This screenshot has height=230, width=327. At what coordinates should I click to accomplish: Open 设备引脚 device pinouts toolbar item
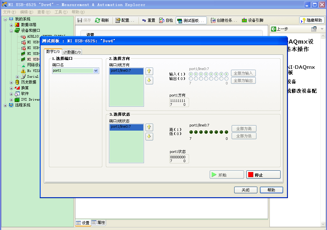point(253,20)
